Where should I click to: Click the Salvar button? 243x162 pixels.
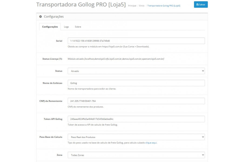pyautogui.click(x=201, y=5)
